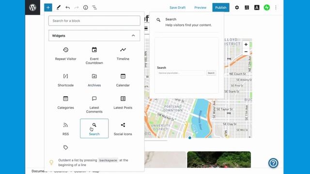This screenshot has height=174, width=310.
Task: Click the WordPress logo icon
Action: [x=32, y=8]
